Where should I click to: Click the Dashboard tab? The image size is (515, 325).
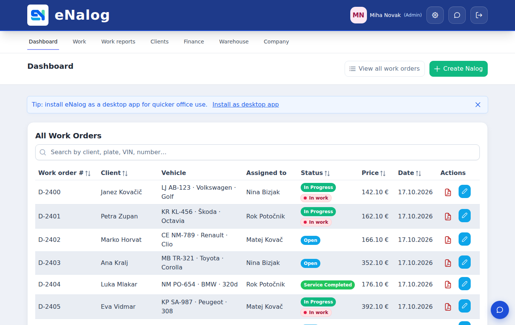[43, 42]
